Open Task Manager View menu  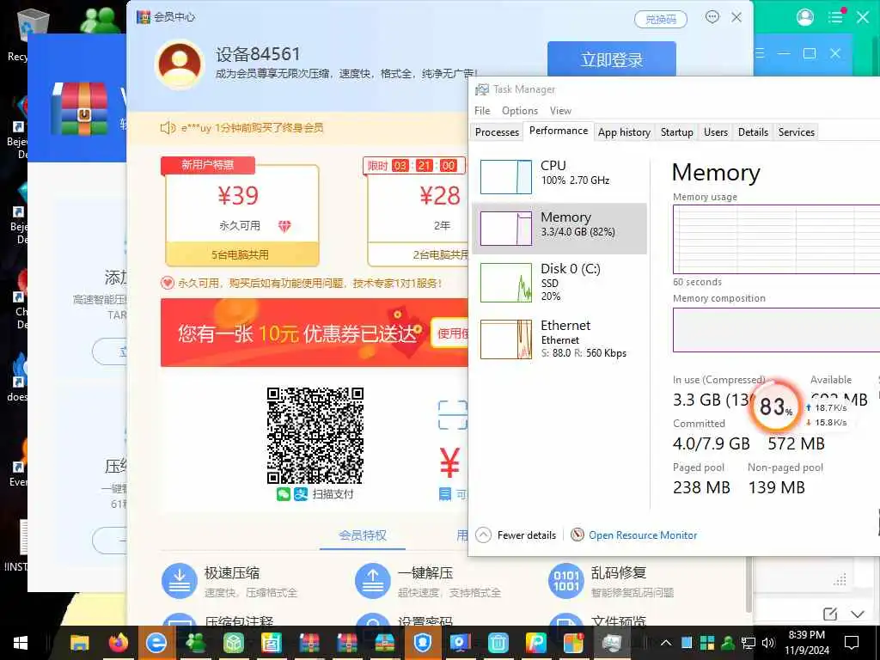tap(560, 111)
